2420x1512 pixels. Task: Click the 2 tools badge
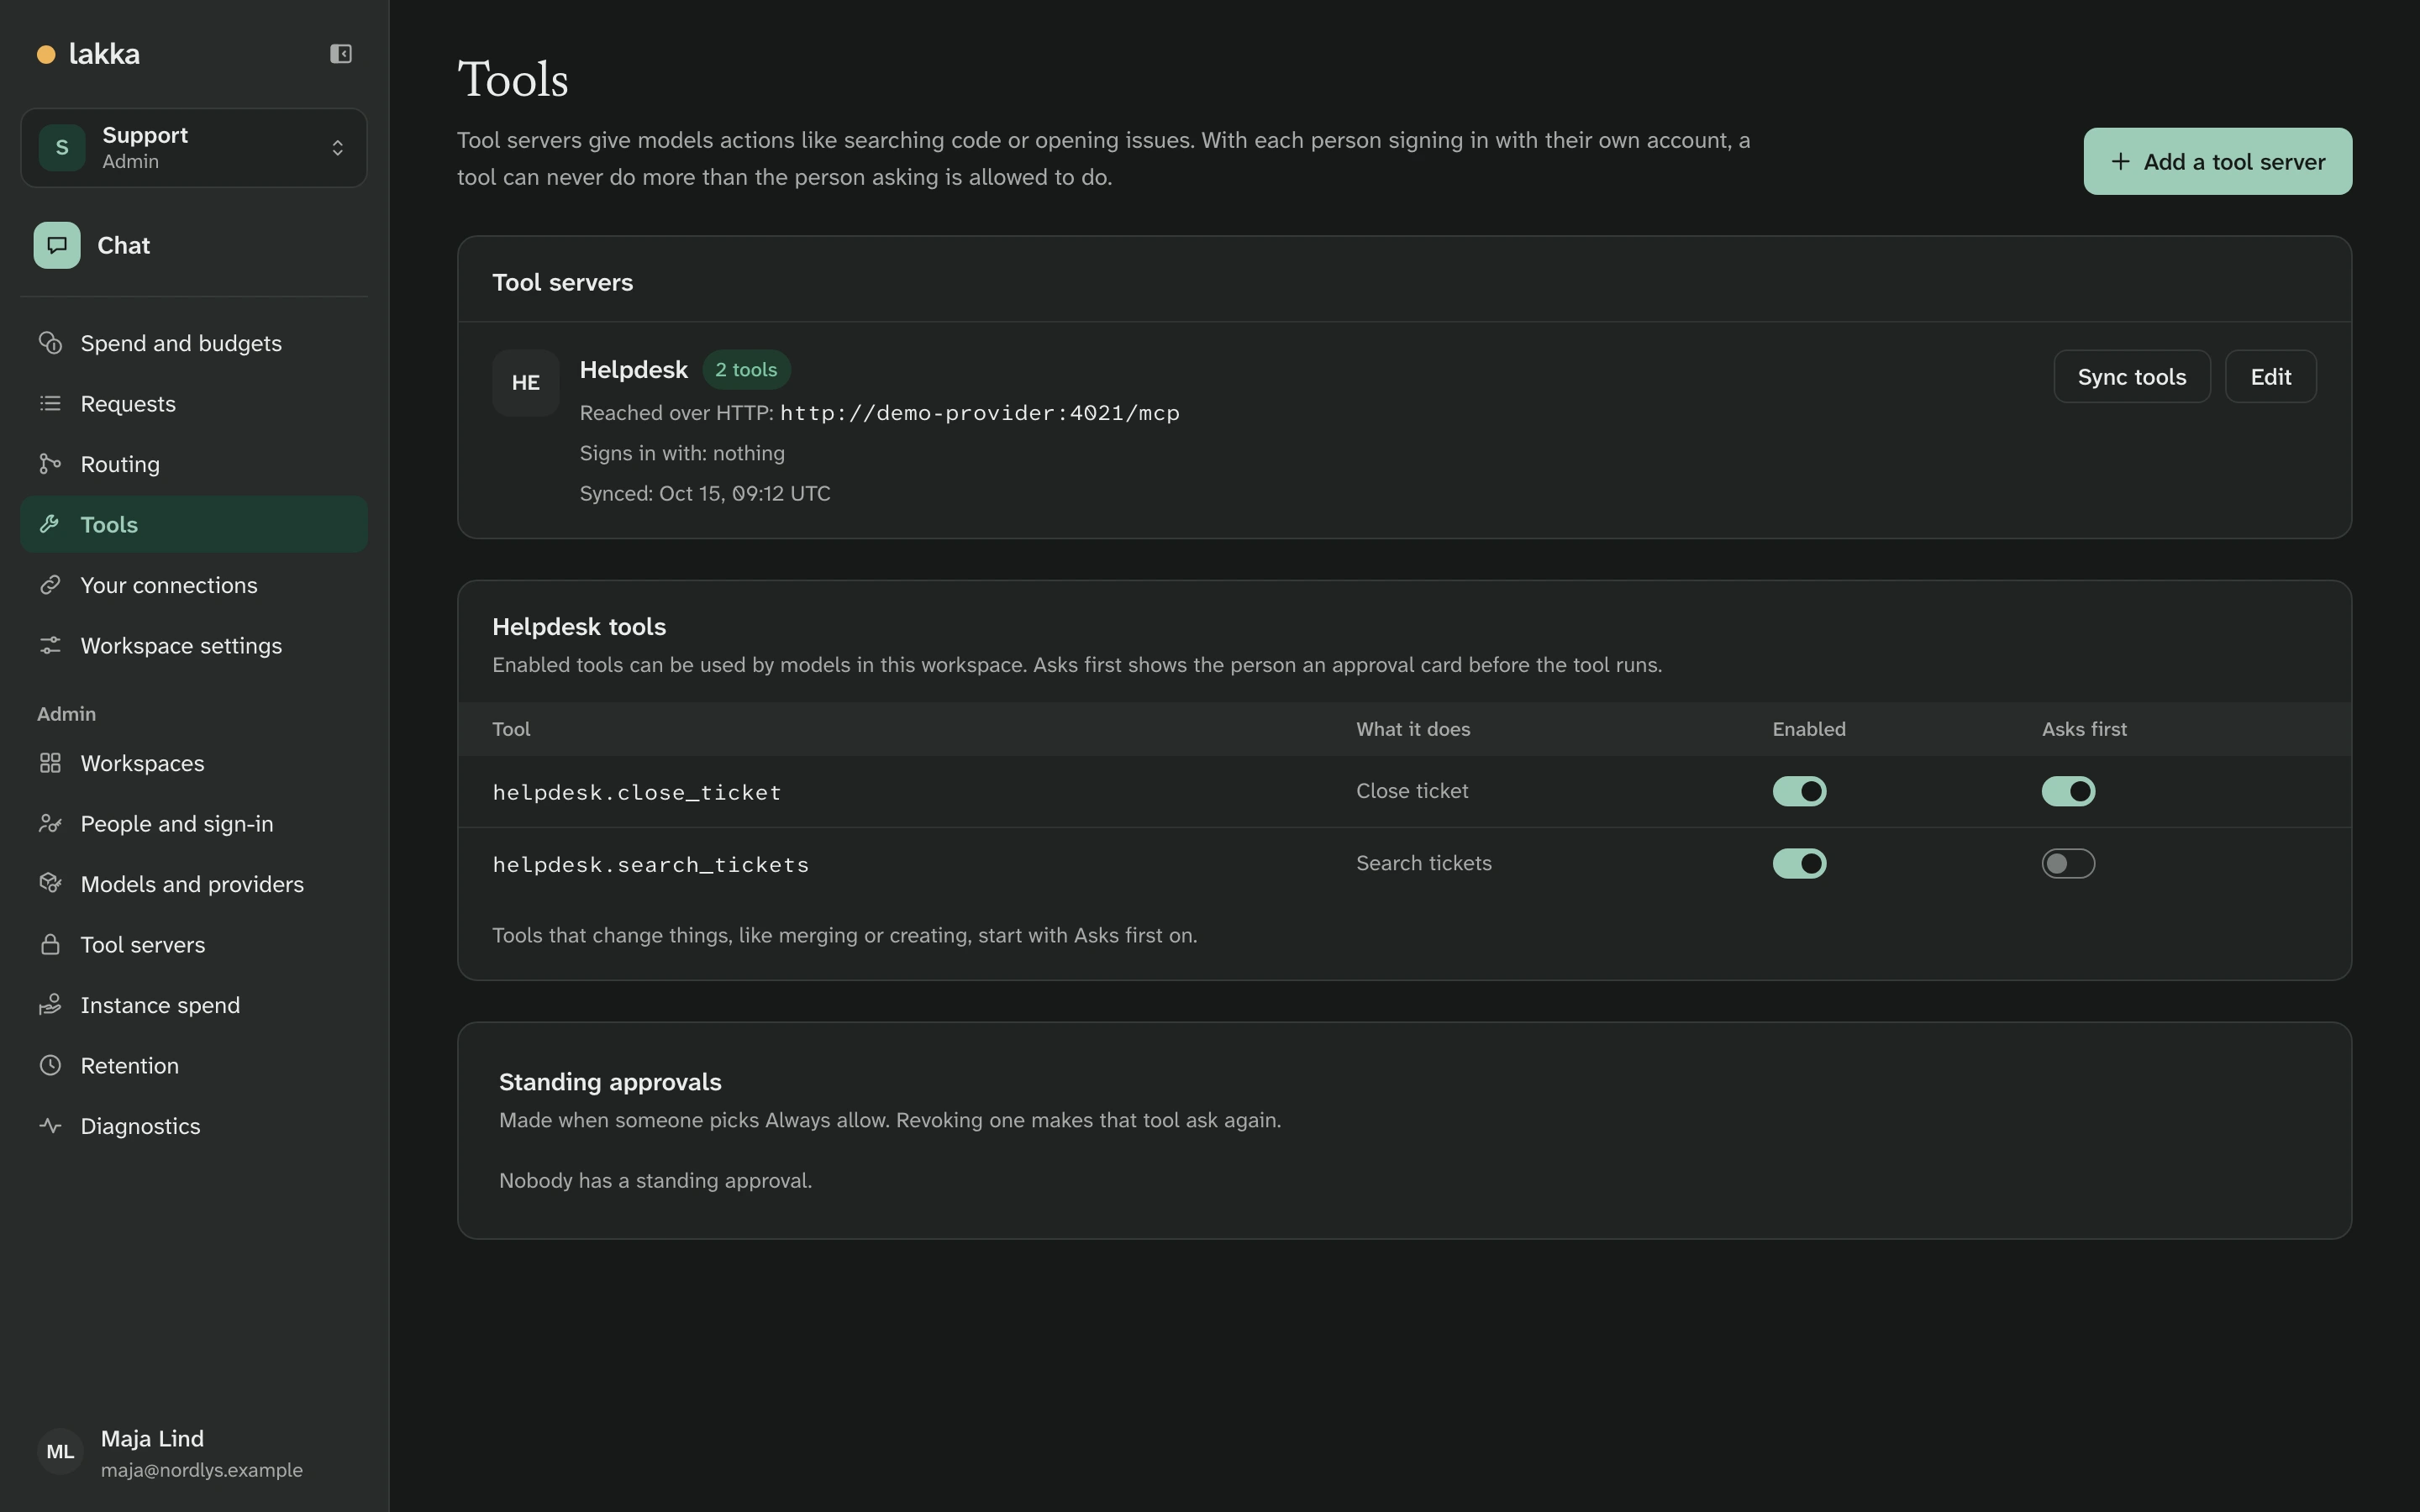click(746, 370)
